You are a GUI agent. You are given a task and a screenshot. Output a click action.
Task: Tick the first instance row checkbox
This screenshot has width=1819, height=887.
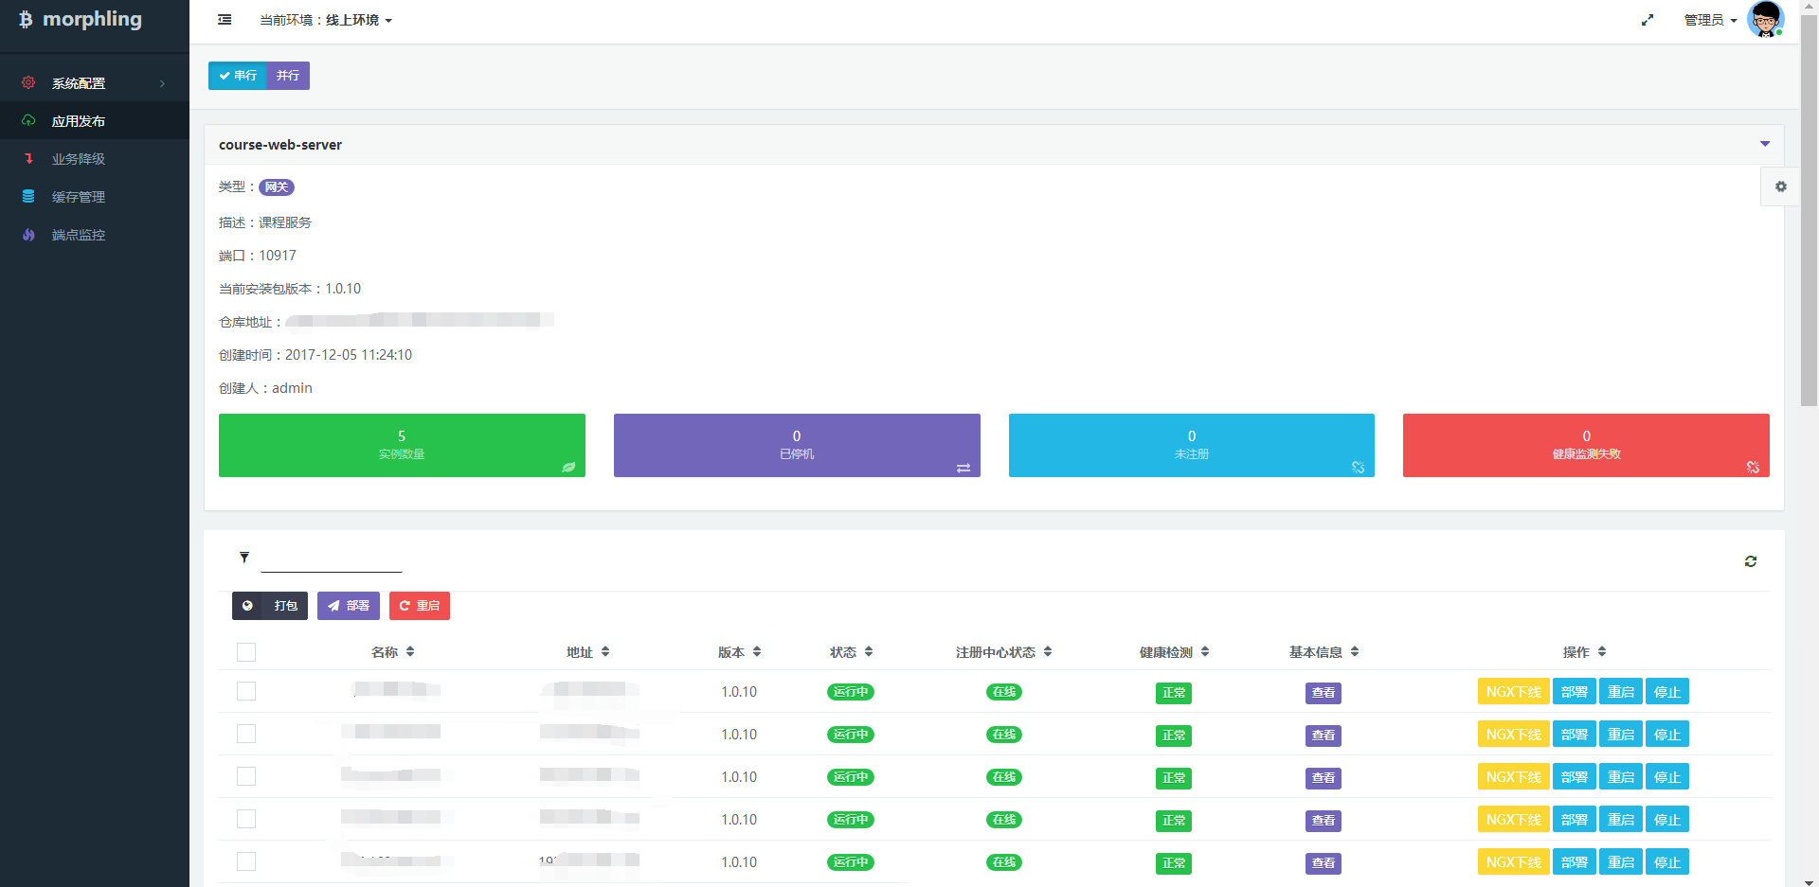[246, 691]
